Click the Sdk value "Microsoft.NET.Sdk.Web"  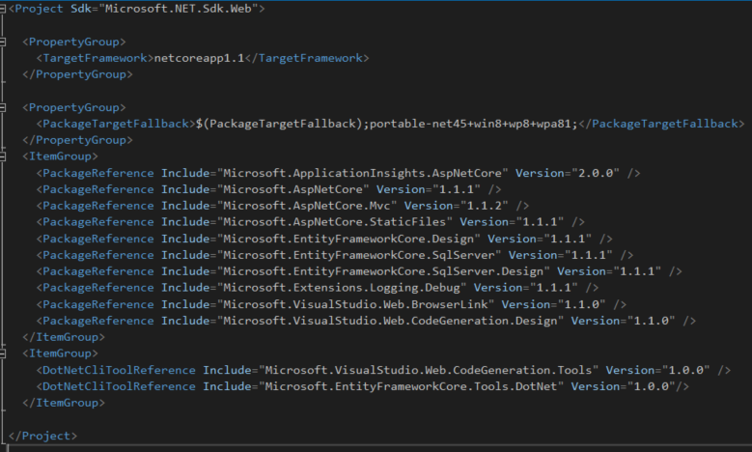coord(178,9)
